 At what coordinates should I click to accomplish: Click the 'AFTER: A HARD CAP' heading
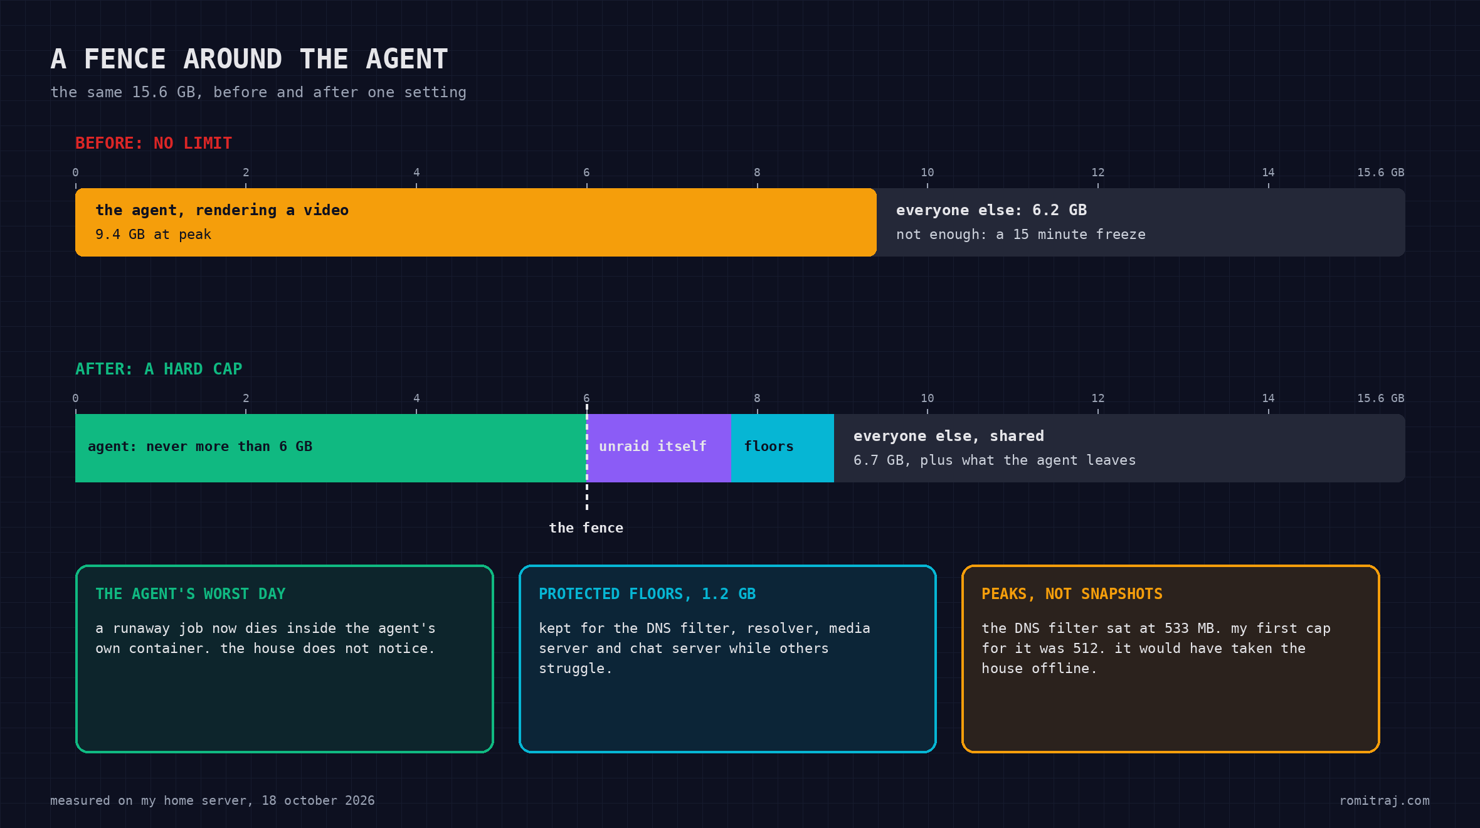coord(159,369)
